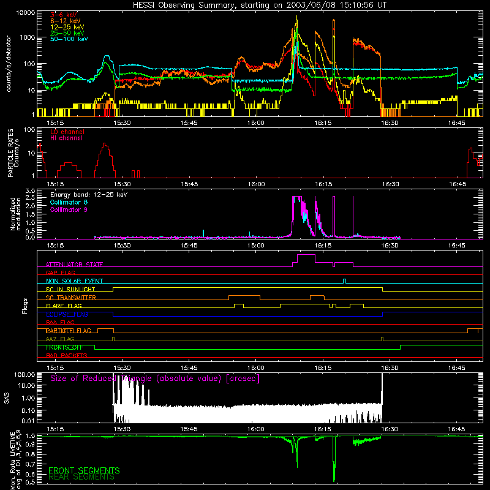
Task: Click the 'Mon. Rate LIVETIME' axis label
Action: point(12,461)
